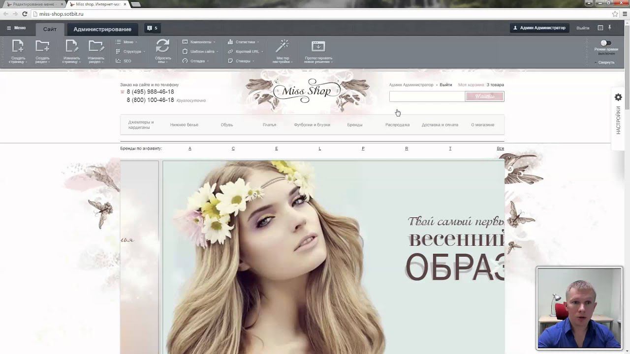Go to the Обувь category
This screenshot has height=354, width=630.
[x=227, y=125]
